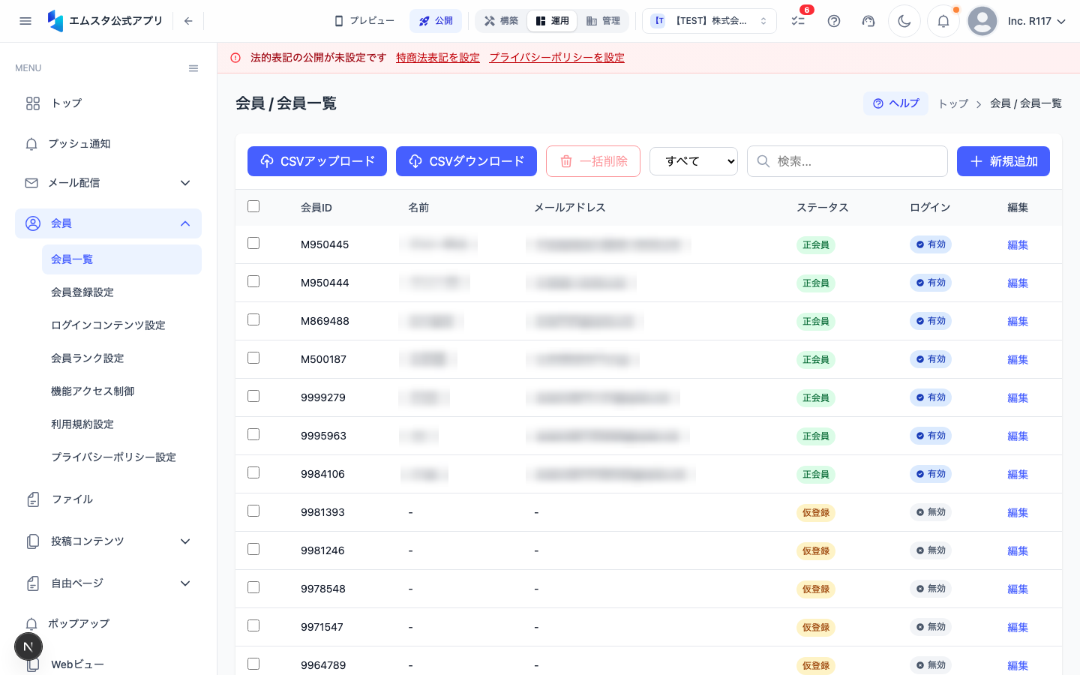The height and width of the screenshot is (675, 1080).
Task: Collapse the 会員 sidebar section
Action: (x=185, y=223)
